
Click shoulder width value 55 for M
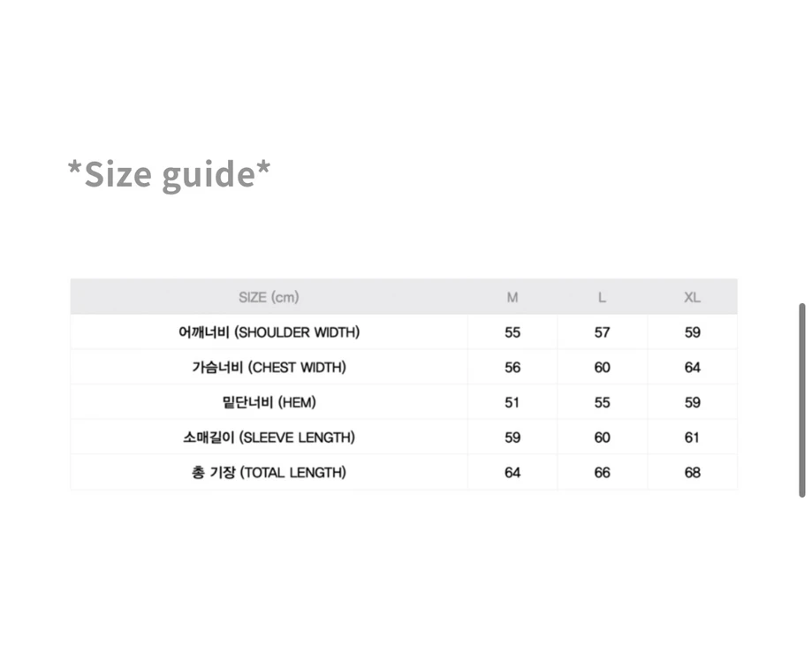[x=512, y=332]
